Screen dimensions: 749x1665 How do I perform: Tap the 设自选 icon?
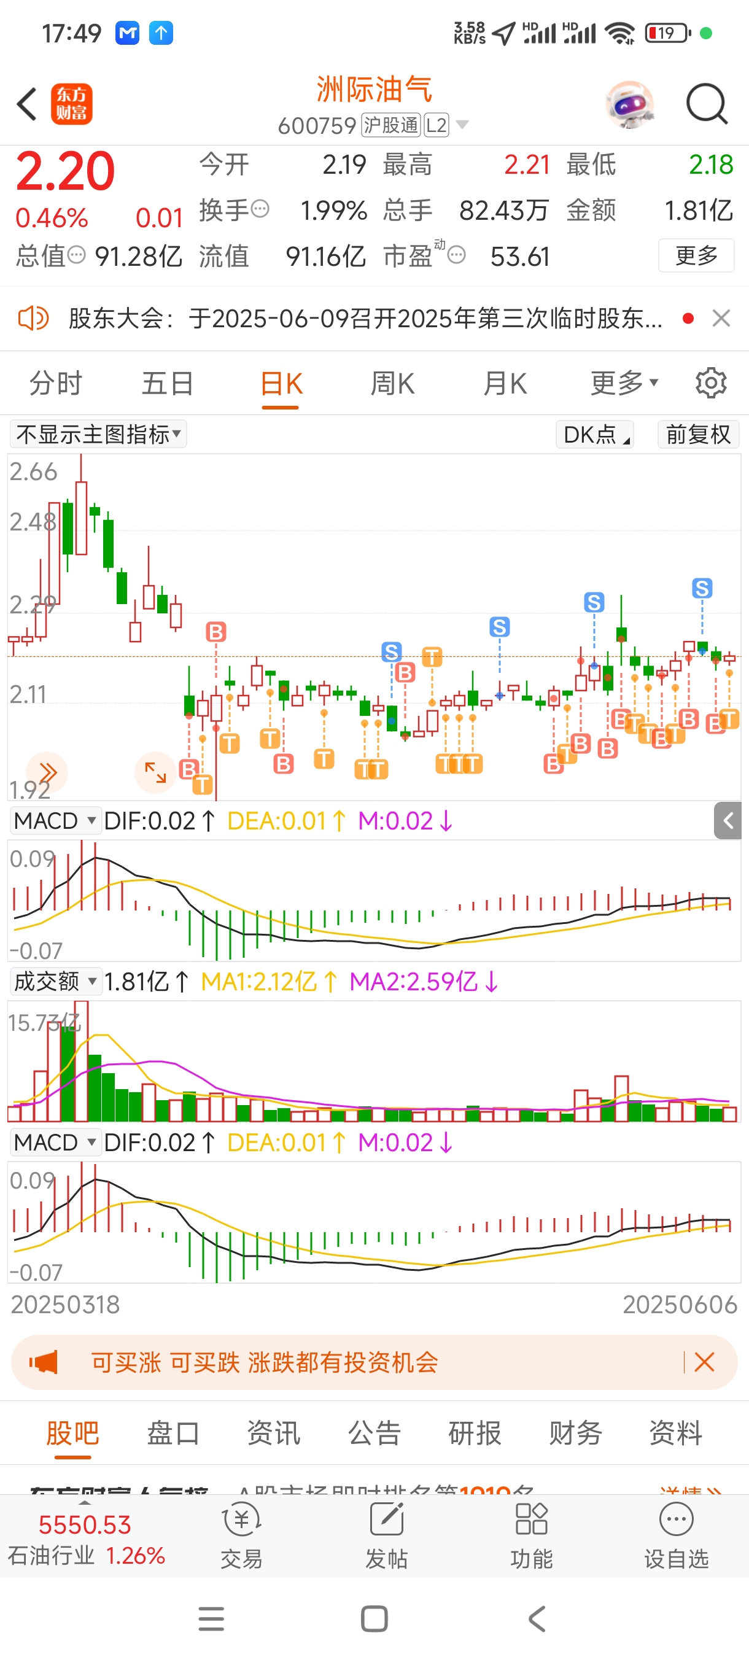[676, 1519]
